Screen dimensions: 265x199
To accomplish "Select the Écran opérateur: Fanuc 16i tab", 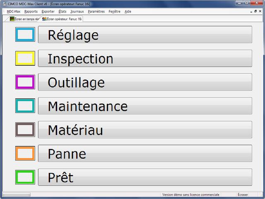I will 62,19.
